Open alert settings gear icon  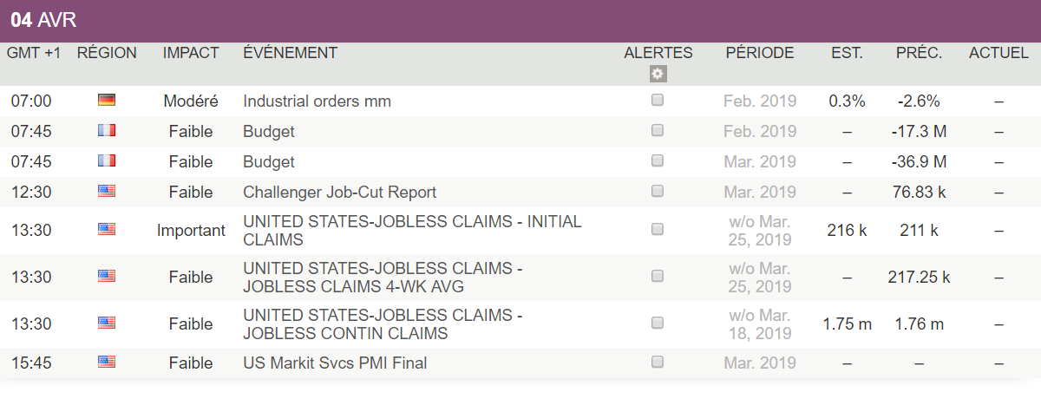point(658,74)
